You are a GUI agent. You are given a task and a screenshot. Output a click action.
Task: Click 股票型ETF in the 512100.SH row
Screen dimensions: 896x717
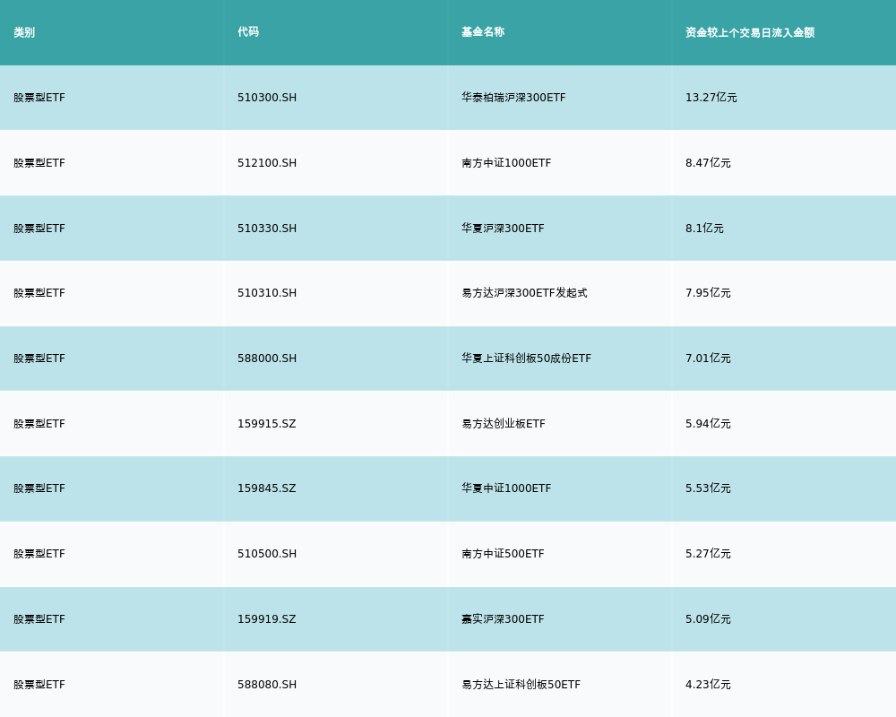pos(39,163)
